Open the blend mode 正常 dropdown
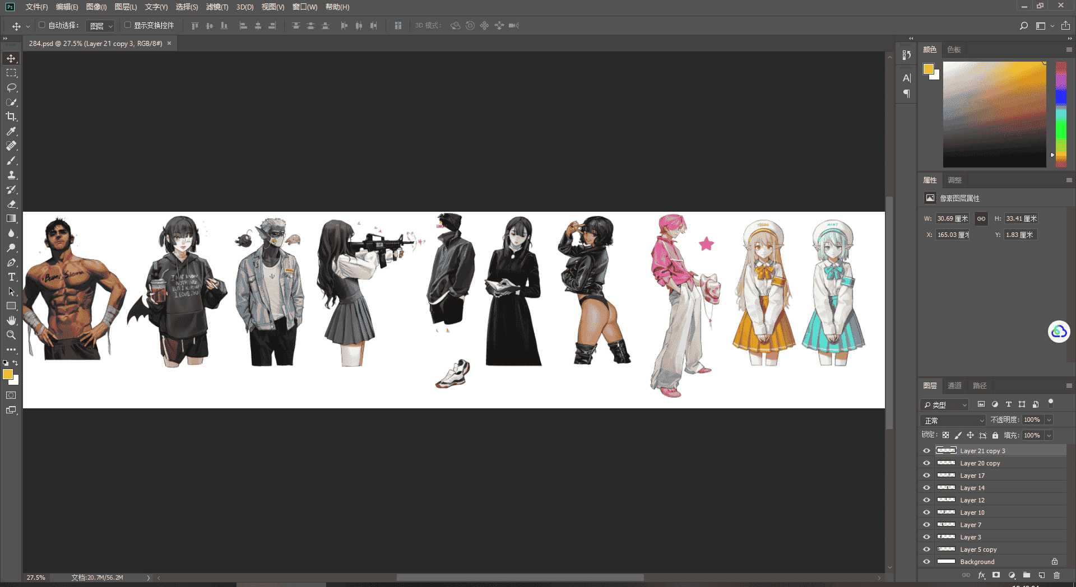 click(953, 420)
